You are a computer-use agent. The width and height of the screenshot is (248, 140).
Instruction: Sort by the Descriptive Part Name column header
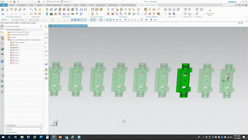click(x=24, y=29)
